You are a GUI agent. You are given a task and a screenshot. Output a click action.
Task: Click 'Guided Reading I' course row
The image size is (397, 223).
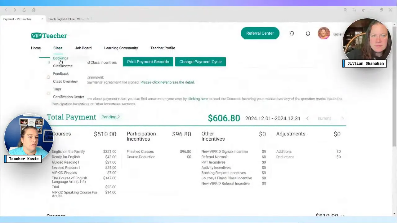(x=84, y=162)
